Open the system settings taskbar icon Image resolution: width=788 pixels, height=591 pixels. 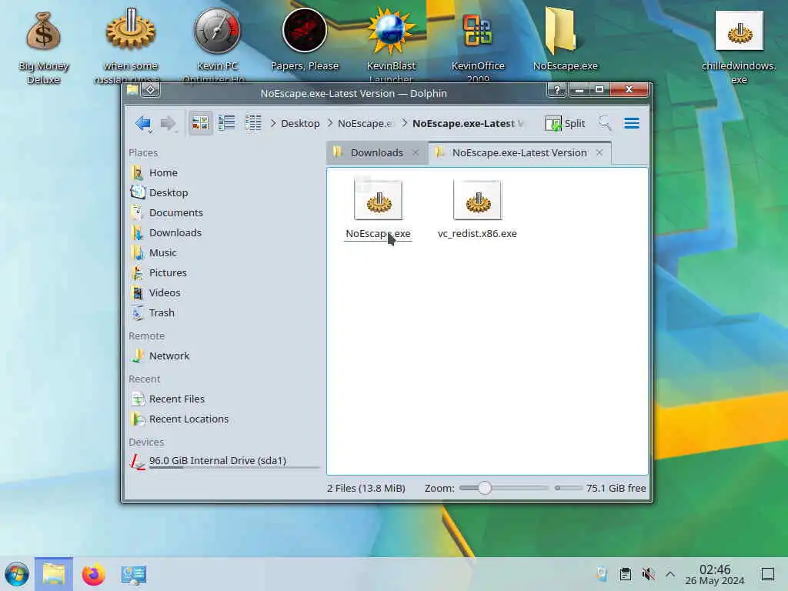134,574
